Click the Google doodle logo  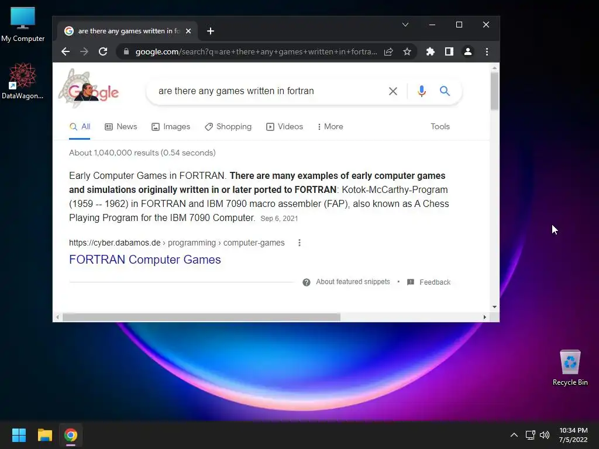(x=89, y=89)
